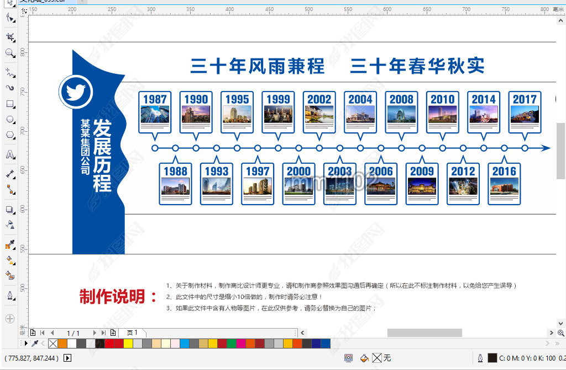
Task: Go to the next page arrow
Action: pyautogui.click(x=95, y=333)
